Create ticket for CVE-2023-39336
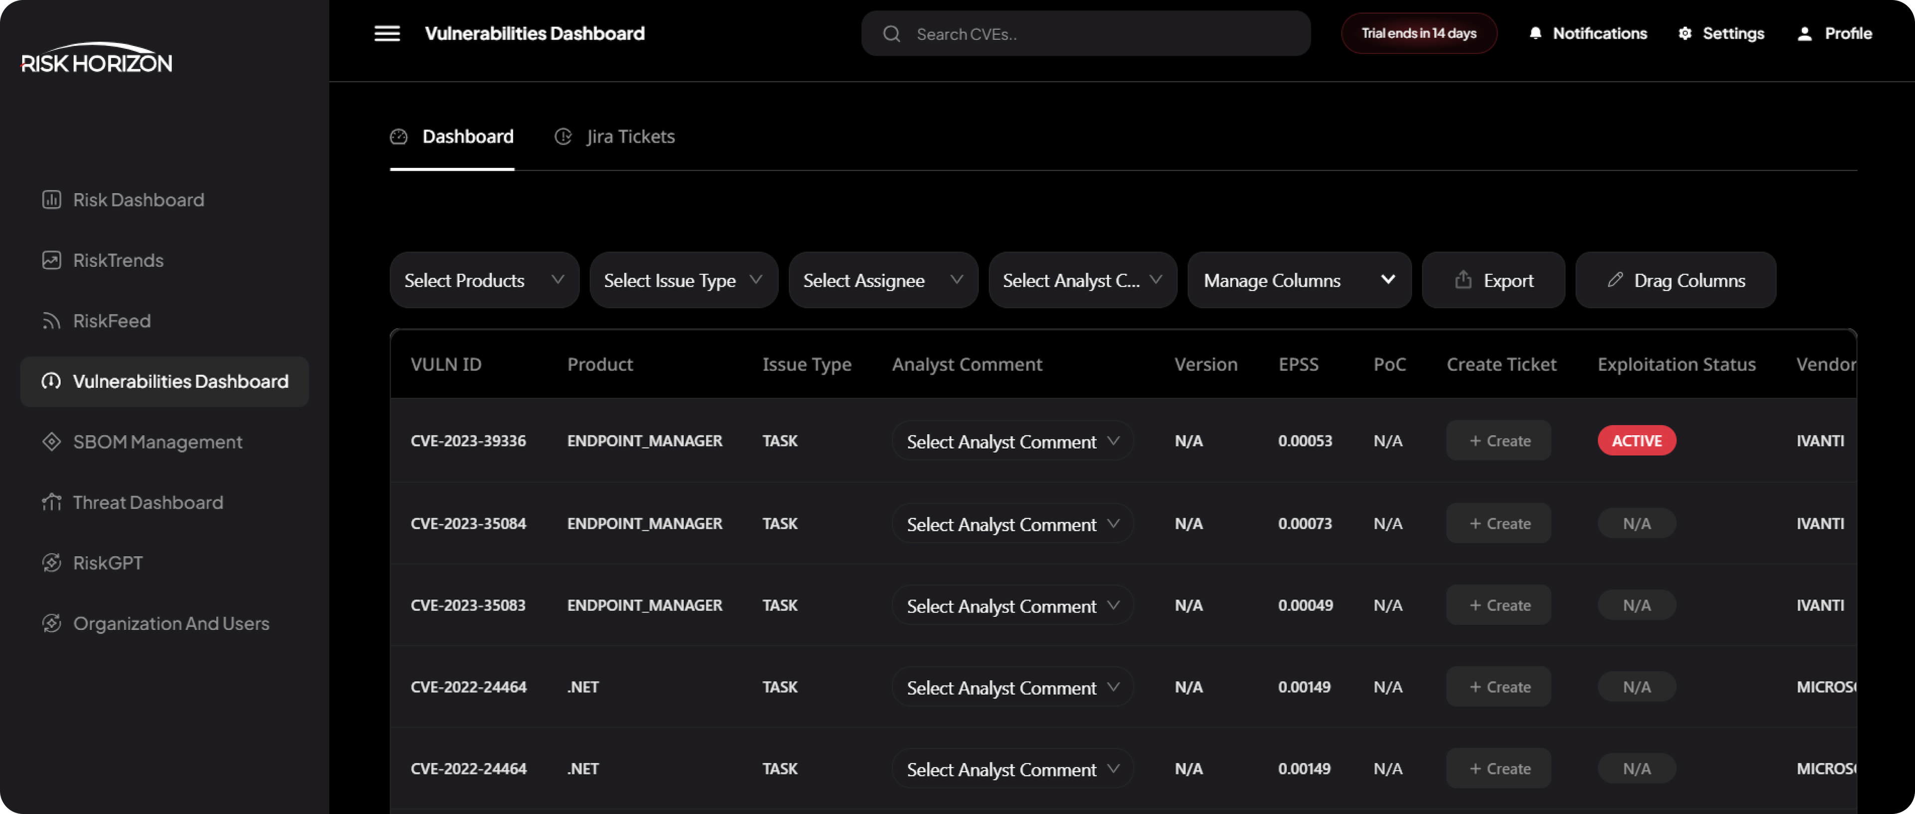The height and width of the screenshot is (814, 1915). (x=1499, y=441)
